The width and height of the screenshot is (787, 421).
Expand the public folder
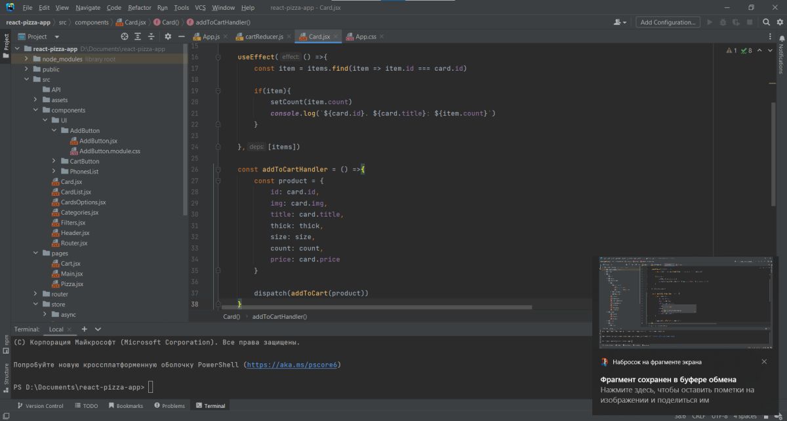coord(27,69)
